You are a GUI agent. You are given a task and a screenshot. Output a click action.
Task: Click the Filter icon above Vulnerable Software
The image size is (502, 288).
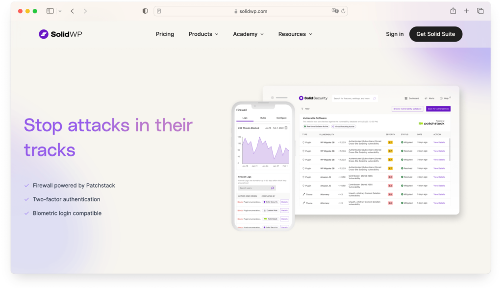302,109
